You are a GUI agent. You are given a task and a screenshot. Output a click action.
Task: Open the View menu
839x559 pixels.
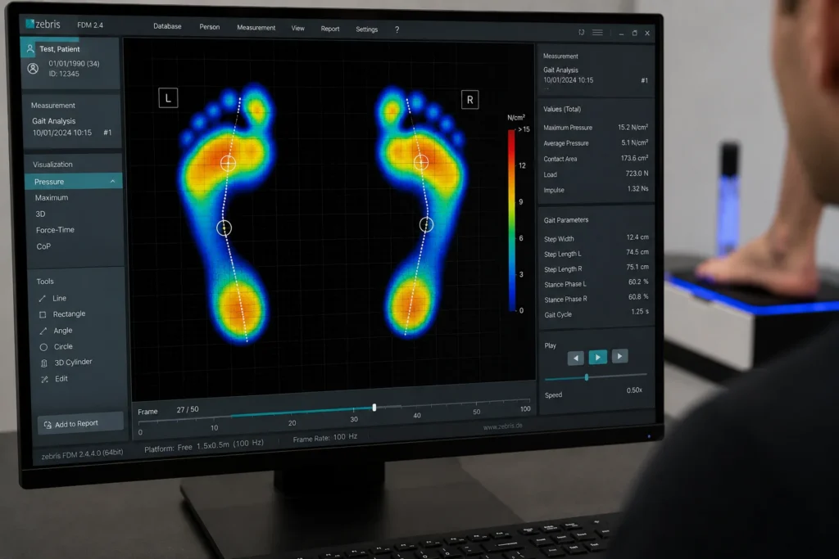(297, 29)
